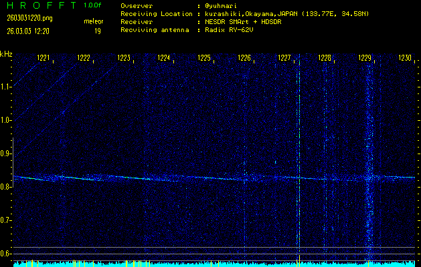Screen dimensions: 421x267
Task: Click the meteor count 19
Action: [98, 31]
